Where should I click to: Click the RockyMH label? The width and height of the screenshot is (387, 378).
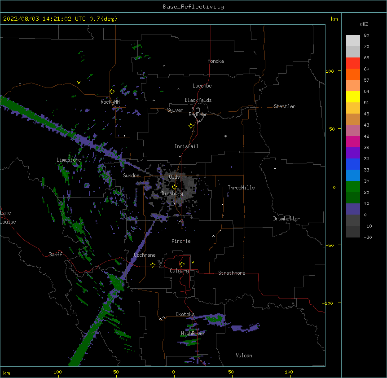tap(110, 102)
